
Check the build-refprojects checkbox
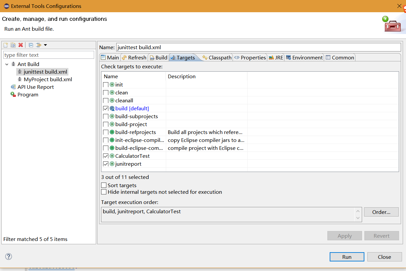(106, 132)
